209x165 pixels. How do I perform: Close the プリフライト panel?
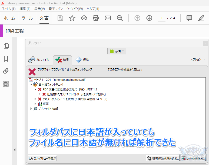click(205, 43)
